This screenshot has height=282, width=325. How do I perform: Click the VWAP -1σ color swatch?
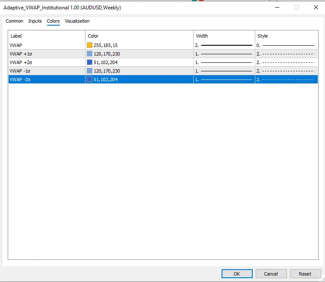(x=89, y=70)
